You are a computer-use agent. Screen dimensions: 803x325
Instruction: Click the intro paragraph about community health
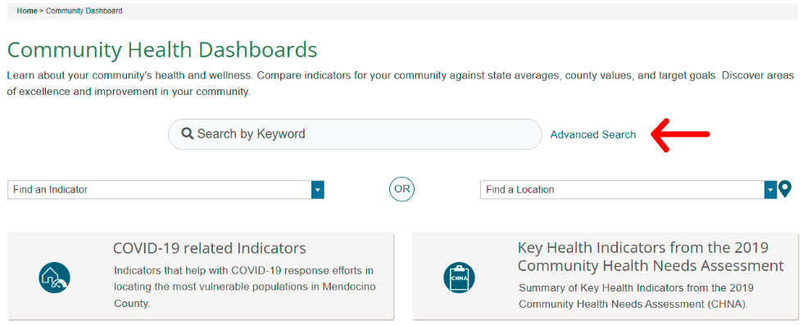click(401, 84)
